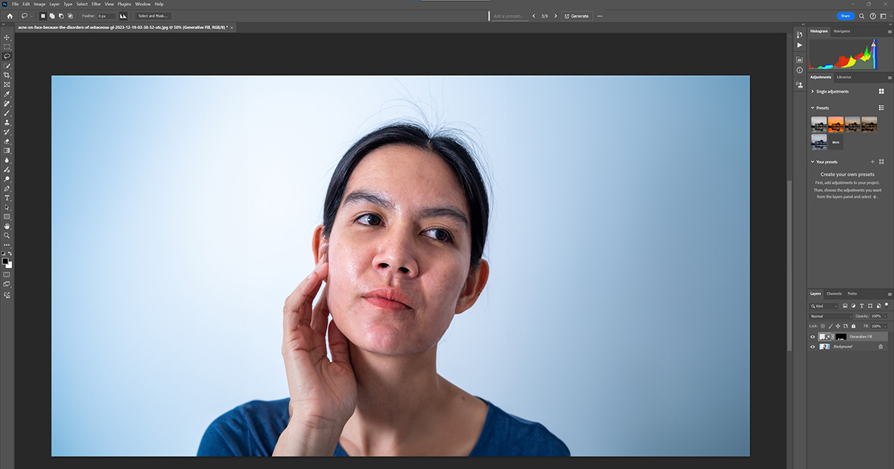Hide the Generative Fill layer
The image size is (894, 469).
(813, 336)
